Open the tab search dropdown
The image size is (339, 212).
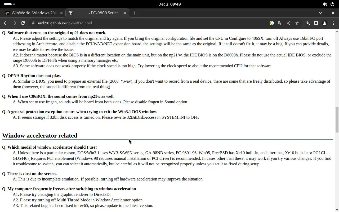click(320, 13)
